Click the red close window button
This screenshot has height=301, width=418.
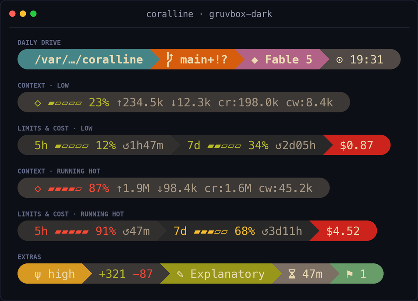[x=12, y=14]
